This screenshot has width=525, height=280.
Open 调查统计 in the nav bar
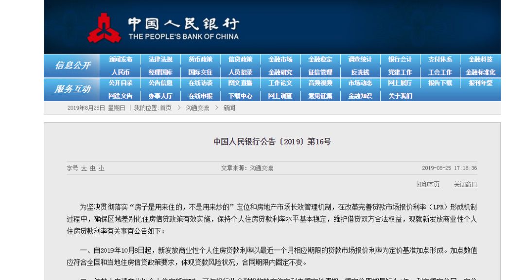click(360, 60)
